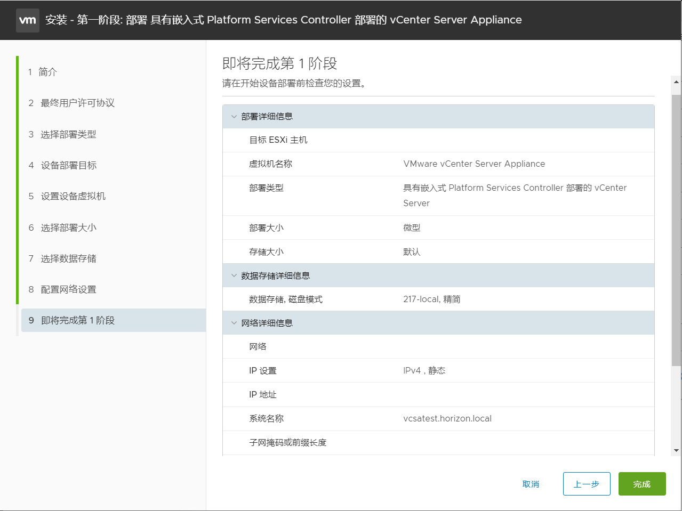
Task: Click the 数据存储详细信息 section header text
Action: tap(275, 275)
